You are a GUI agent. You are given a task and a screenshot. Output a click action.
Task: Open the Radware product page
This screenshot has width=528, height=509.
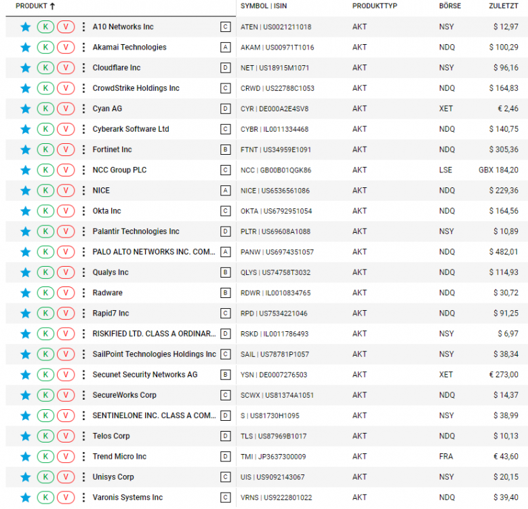107,293
